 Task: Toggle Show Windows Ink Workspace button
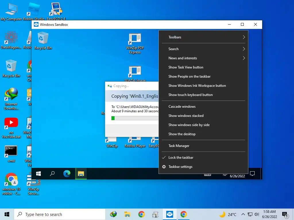coord(204,85)
